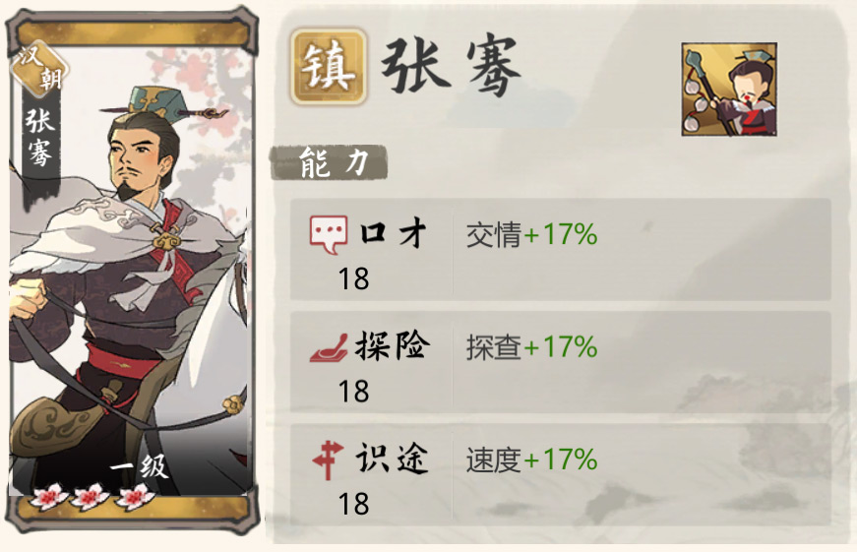Screen dimensions: 857x552
Task: Select the 一级 level label on card
Action: 139,466
